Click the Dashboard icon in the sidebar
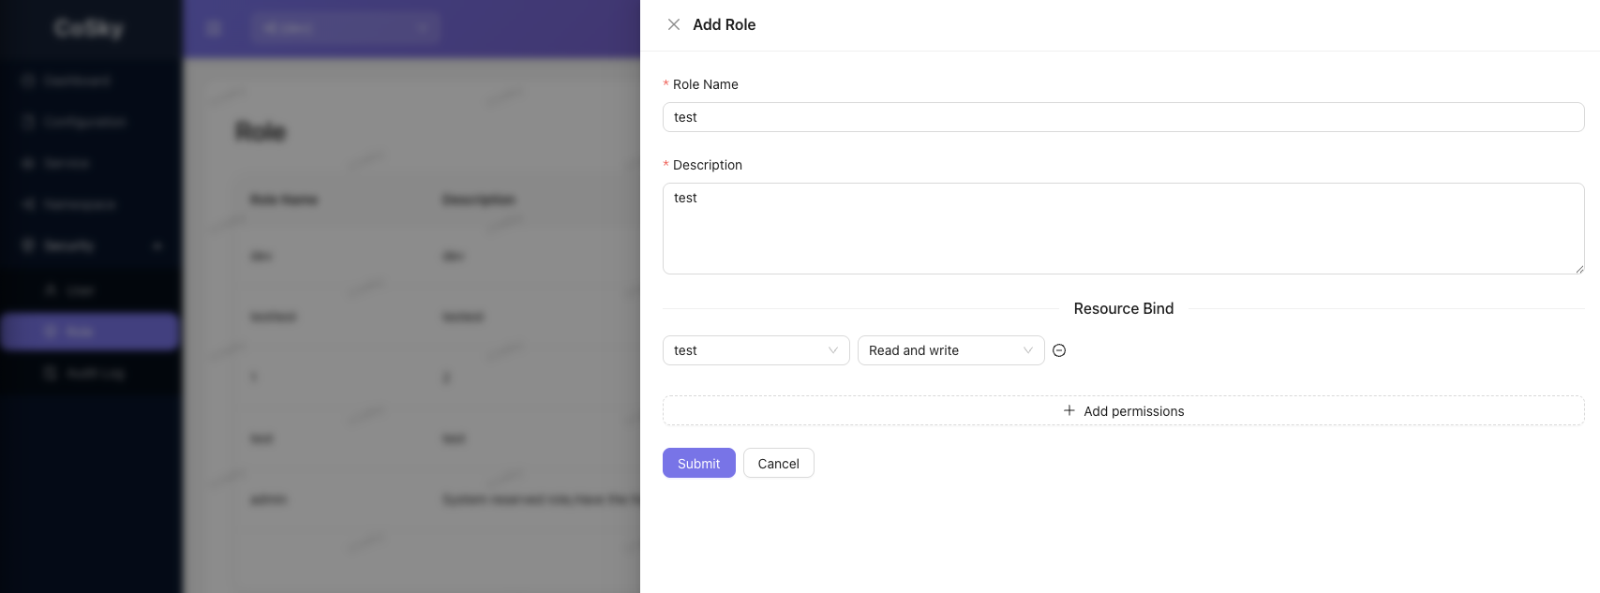 (x=28, y=81)
